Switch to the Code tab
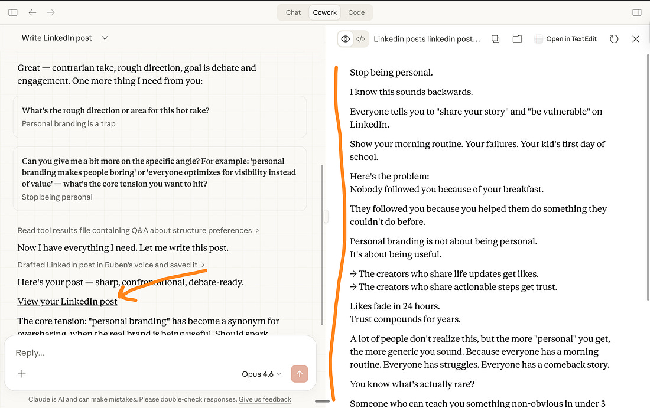Image resolution: width=650 pixels, height=408 pixels. [356, 12]
